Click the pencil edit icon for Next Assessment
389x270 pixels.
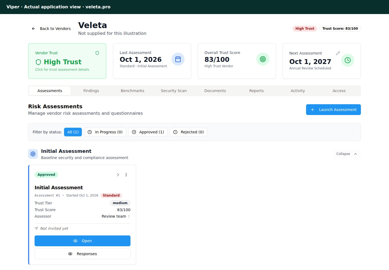(x=338, y=53)
